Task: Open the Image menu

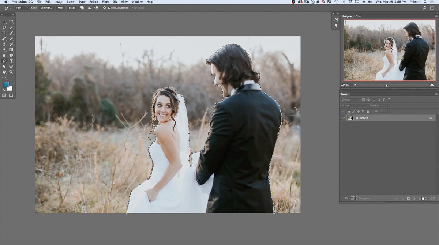Action: [59, 2]
